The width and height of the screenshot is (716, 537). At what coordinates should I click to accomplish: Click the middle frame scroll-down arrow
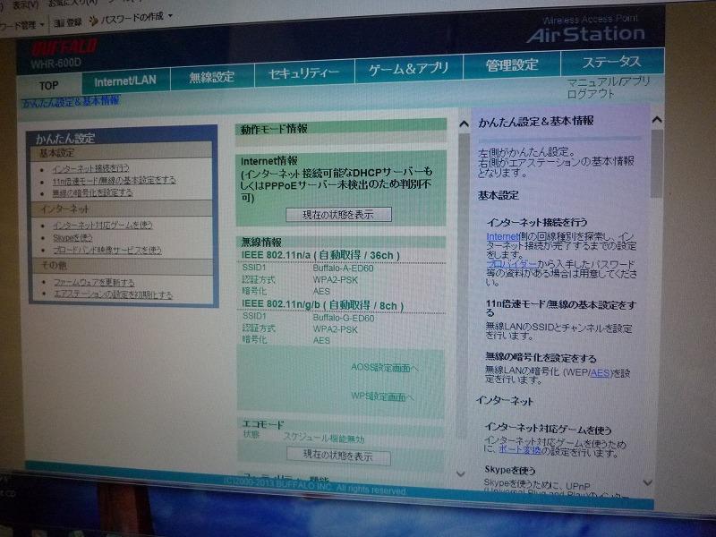461,474
